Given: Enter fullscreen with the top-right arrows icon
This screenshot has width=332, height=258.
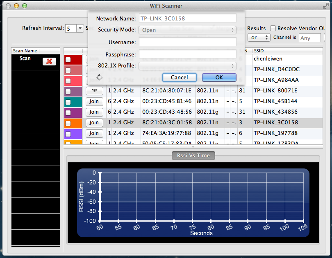Looking at the screenshot, I should click(x=325, y=6).
